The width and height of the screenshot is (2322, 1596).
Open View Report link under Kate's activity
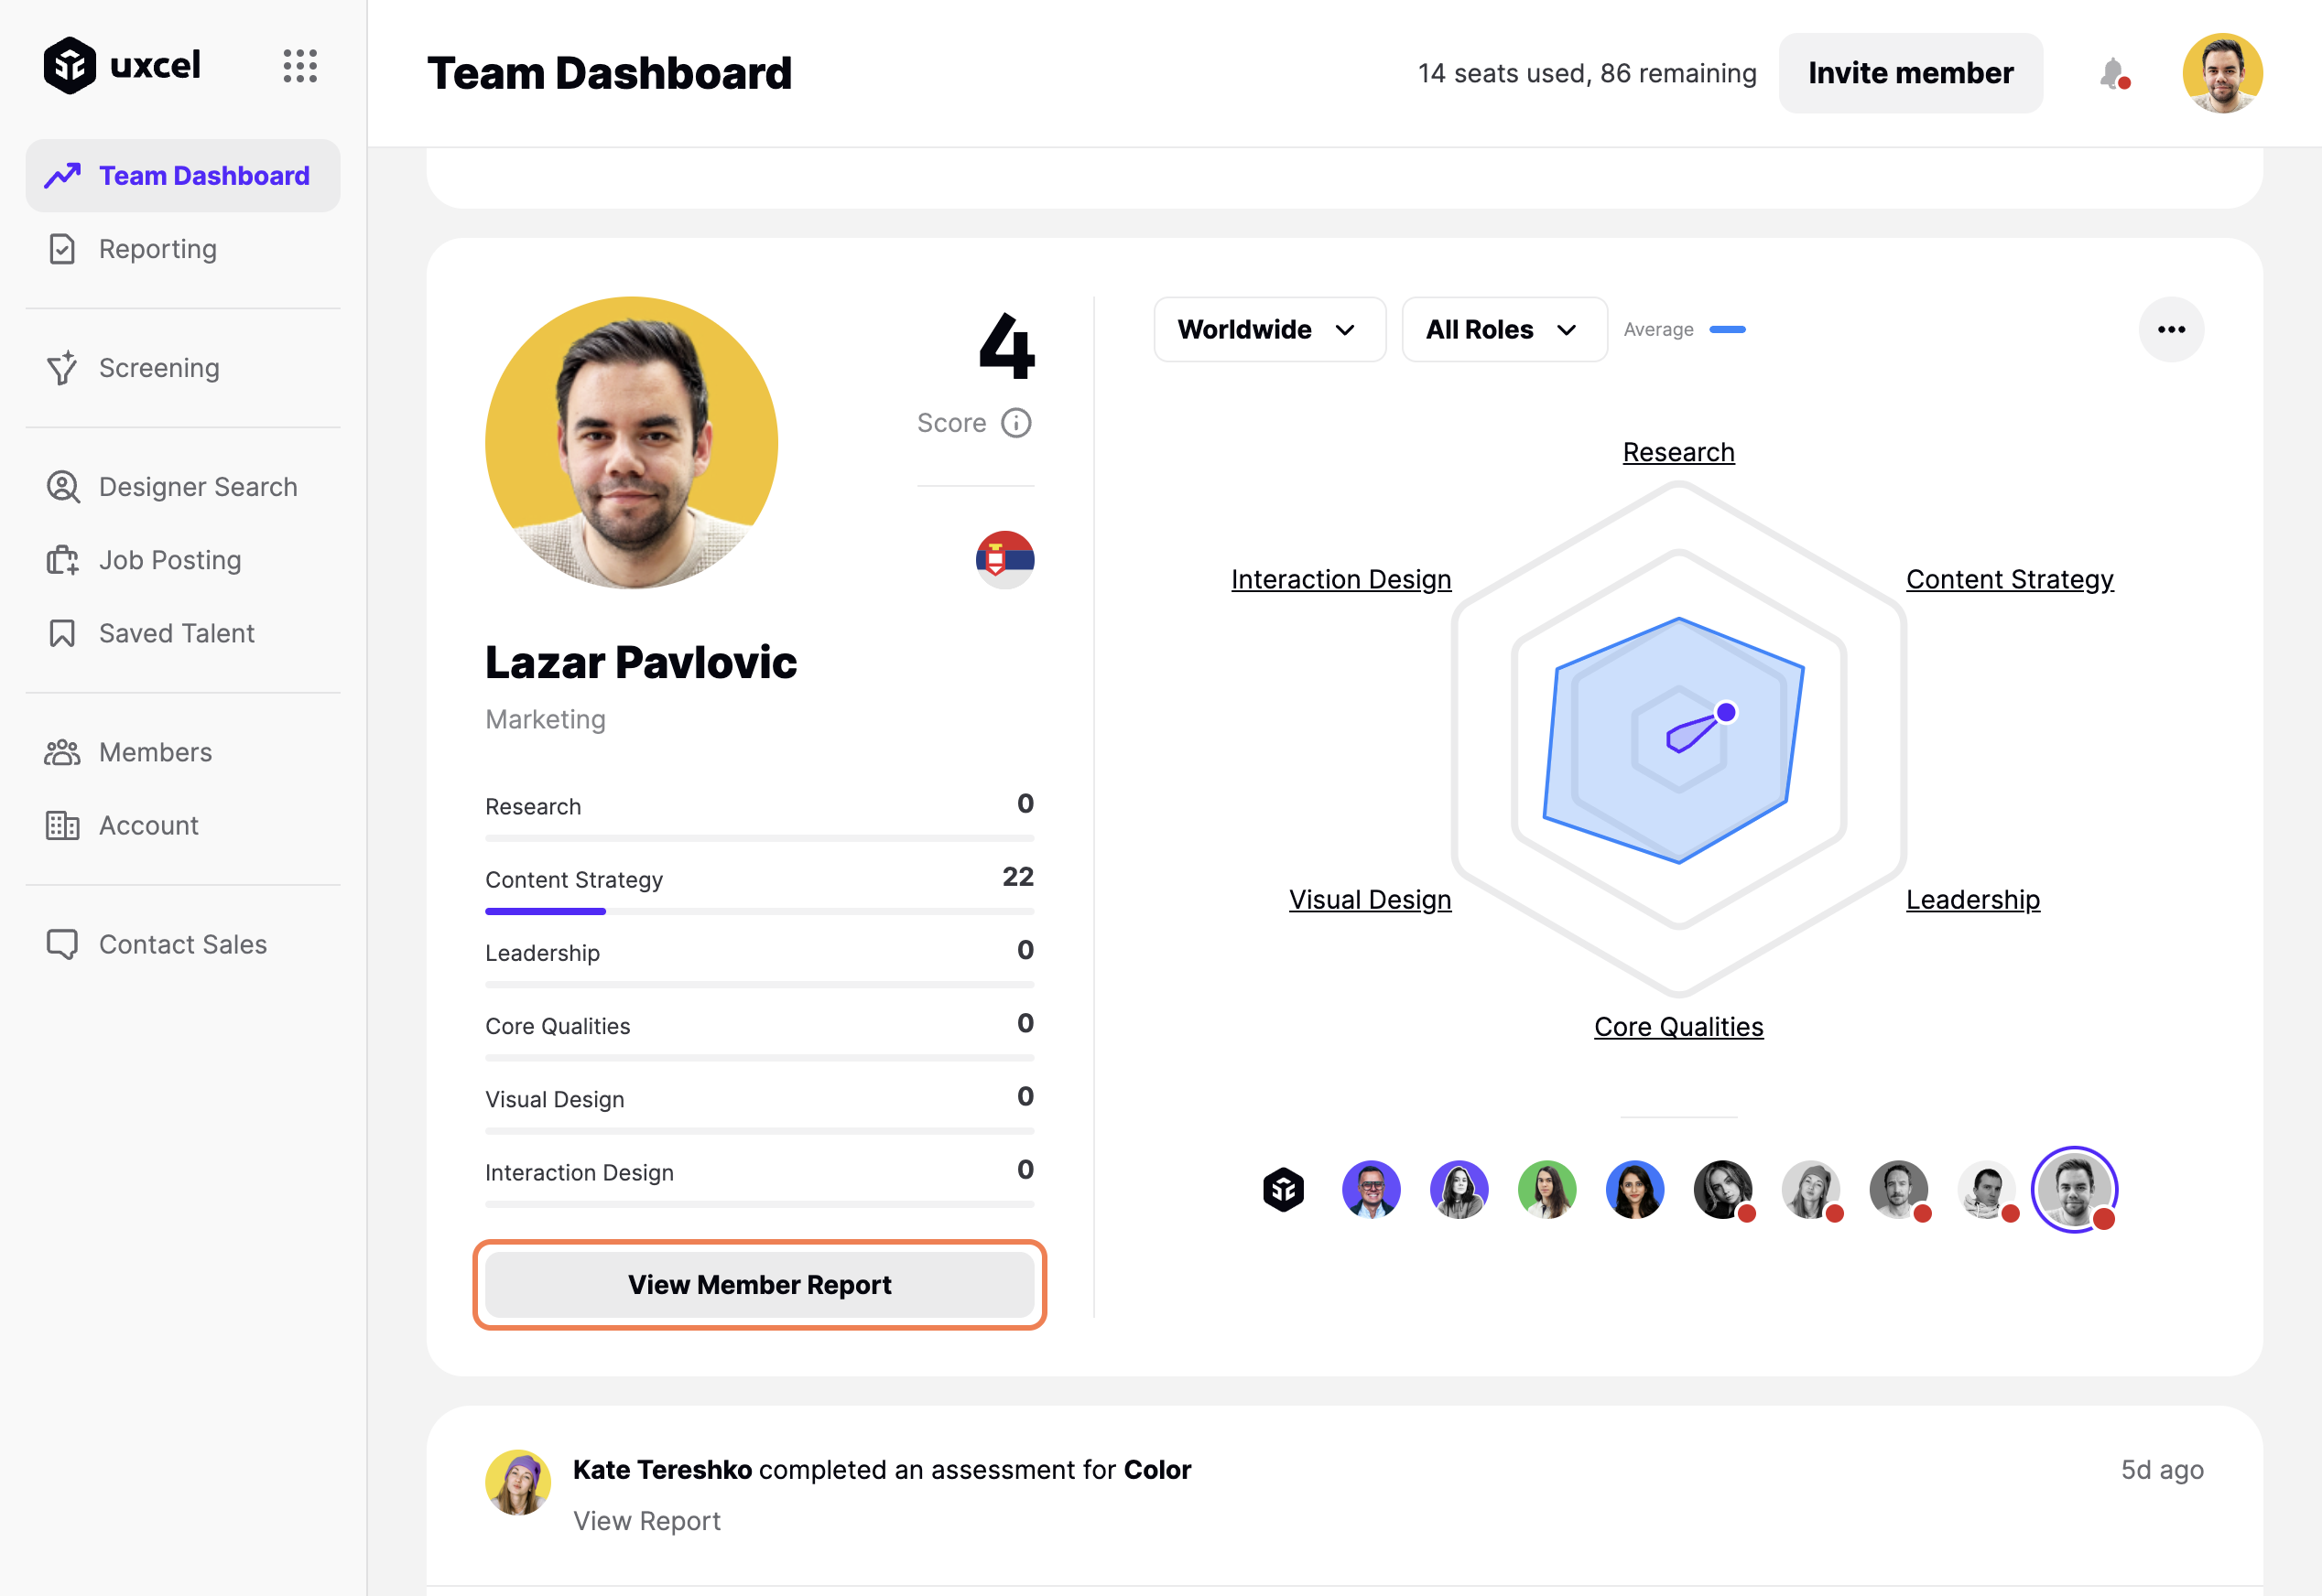pyautogui.click(x=646, y=1520)
